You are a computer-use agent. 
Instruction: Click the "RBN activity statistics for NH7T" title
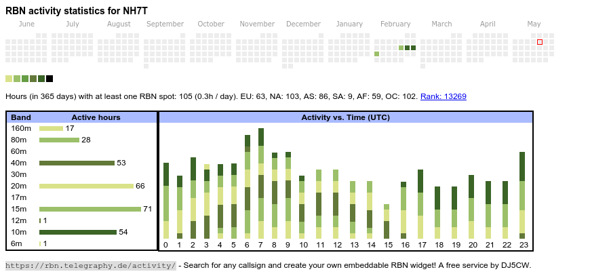77,11
